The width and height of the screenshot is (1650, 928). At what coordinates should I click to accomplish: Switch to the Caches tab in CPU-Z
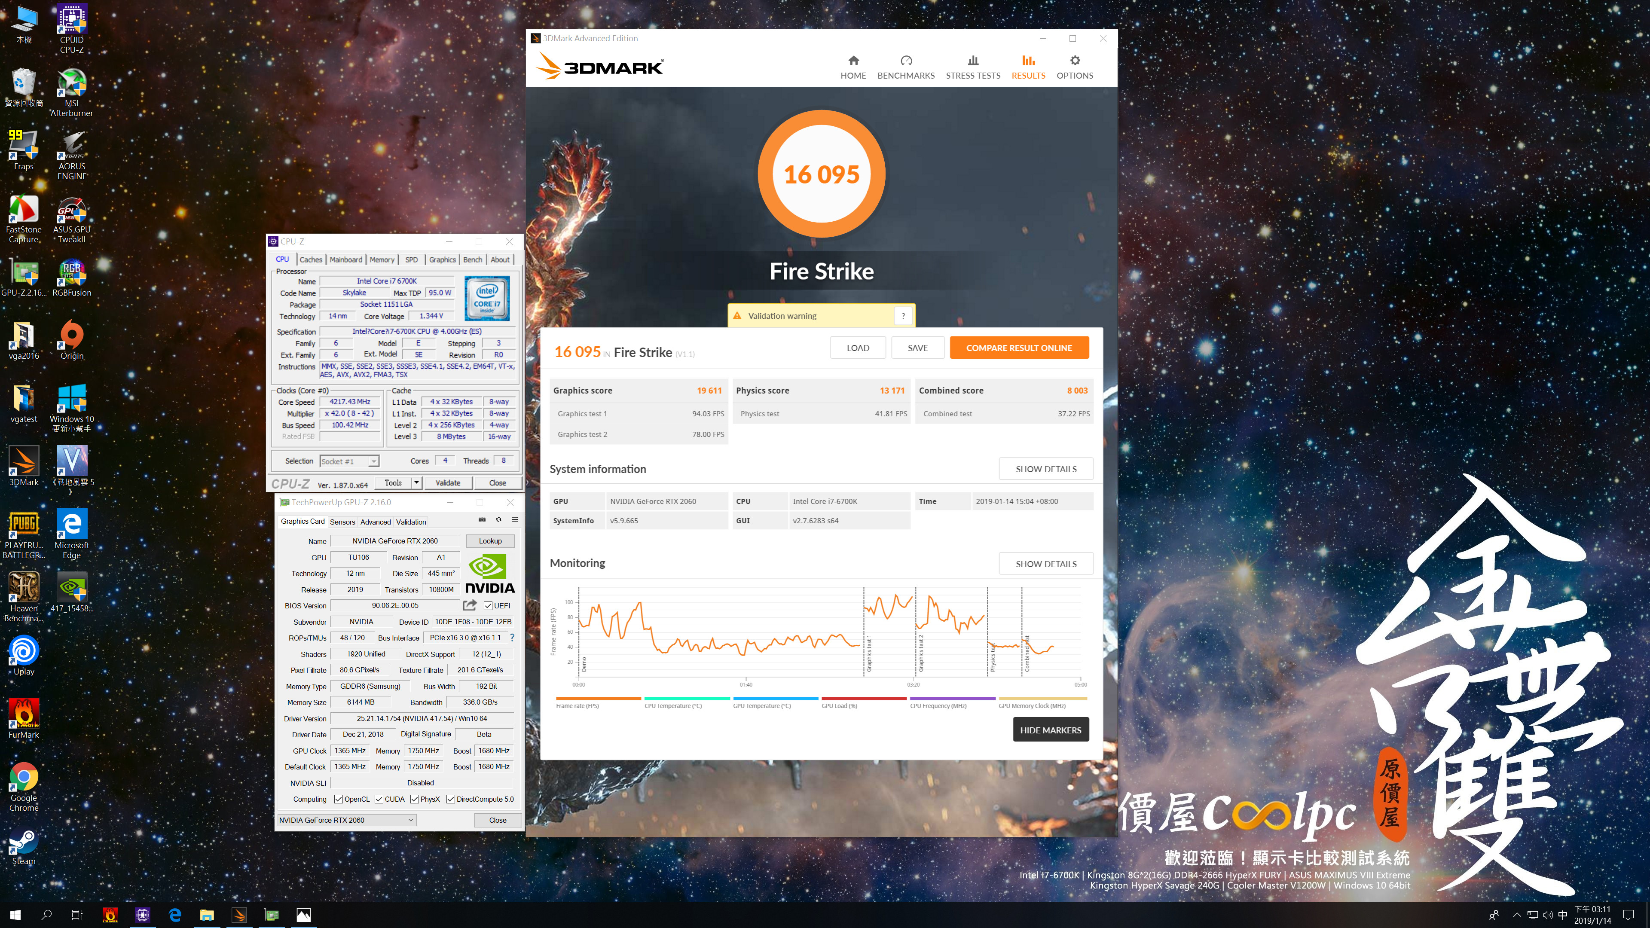click(311, 259)
